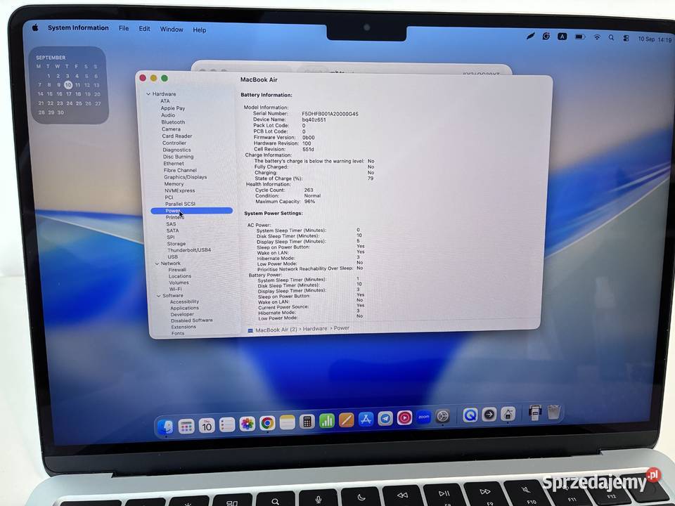
Task: Click the feather icon in menu bar
Action: pos(531,36)
